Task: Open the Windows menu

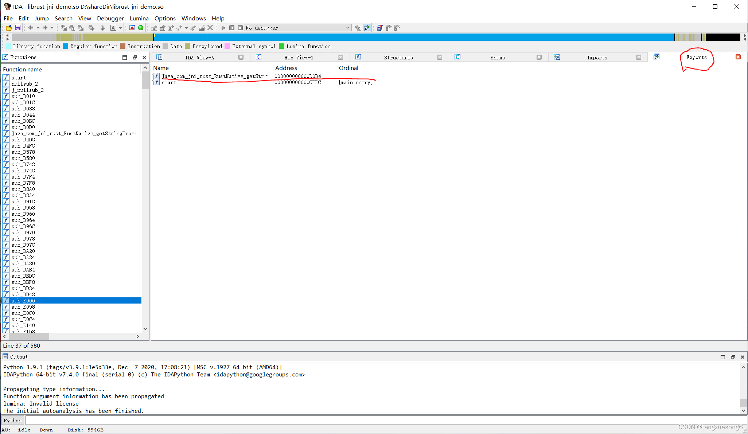Action: point(194,18)
